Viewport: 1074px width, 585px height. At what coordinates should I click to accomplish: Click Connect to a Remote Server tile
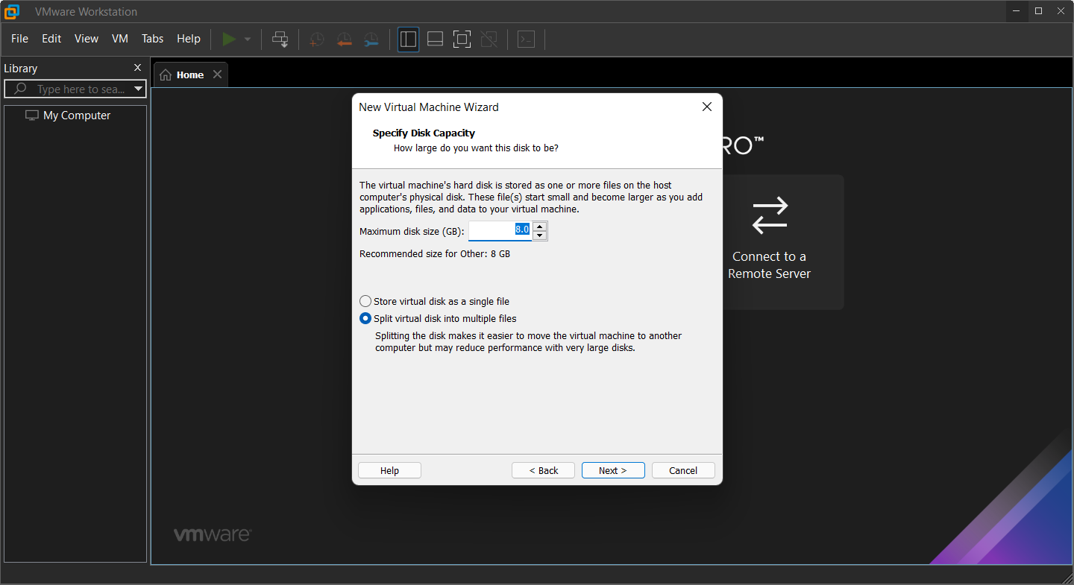point(770,242)
